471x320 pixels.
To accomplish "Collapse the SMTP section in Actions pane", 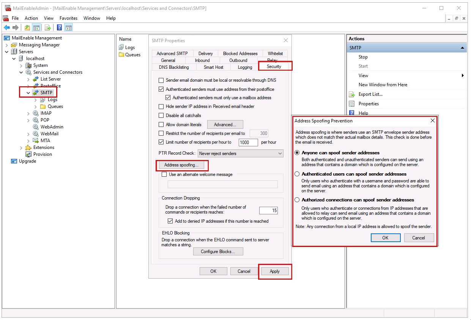I will click(x=462, y=48).
